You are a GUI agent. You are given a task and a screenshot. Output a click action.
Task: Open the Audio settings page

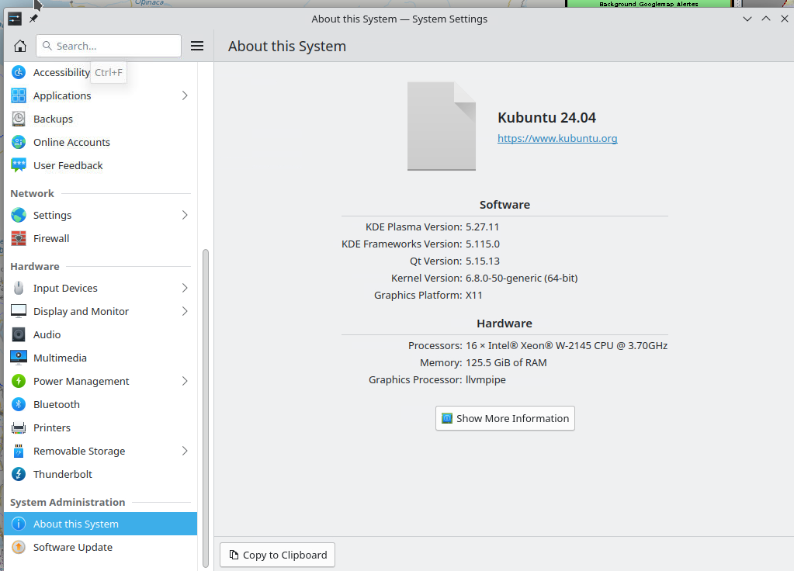pyautogui.click(x=100, y=334)
